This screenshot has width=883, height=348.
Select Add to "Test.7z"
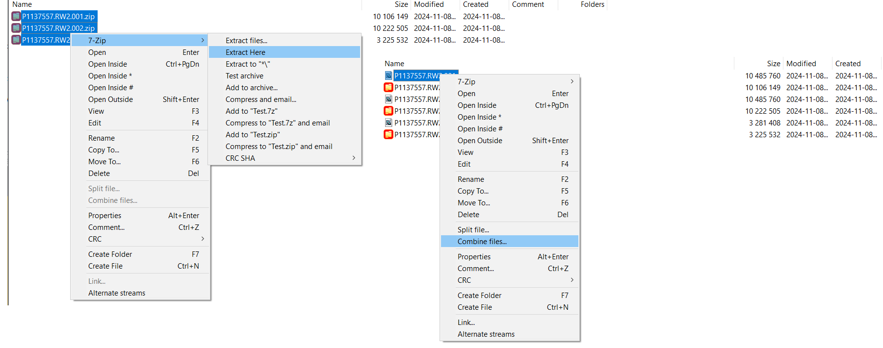(x=285, y=111)
